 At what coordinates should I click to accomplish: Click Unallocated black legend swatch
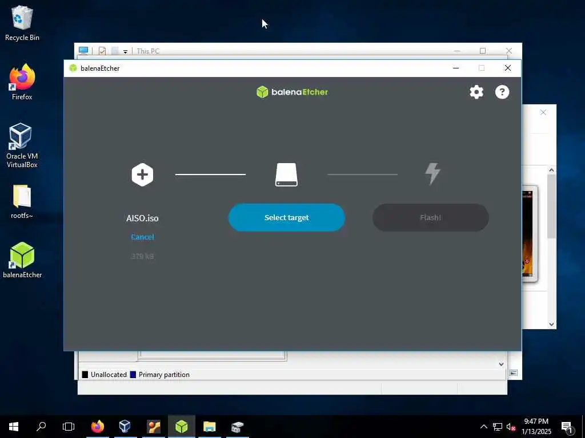[x=85, y=375]
